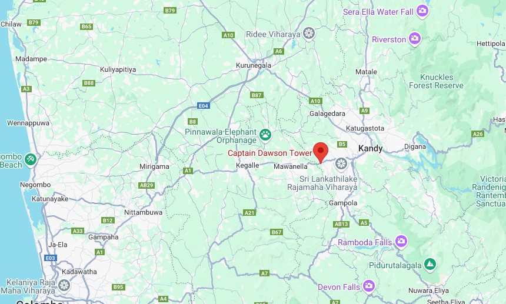The height and width of the screenshot is (304, 506).
Task: Select the Kegalle town label
Action: (248, 165)
